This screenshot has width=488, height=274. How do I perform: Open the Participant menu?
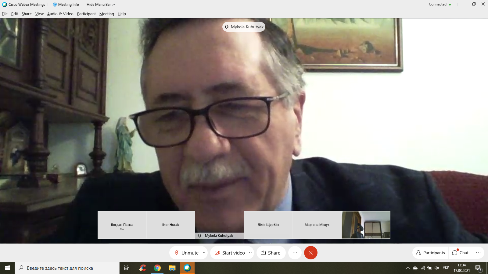tap(86, 14)
